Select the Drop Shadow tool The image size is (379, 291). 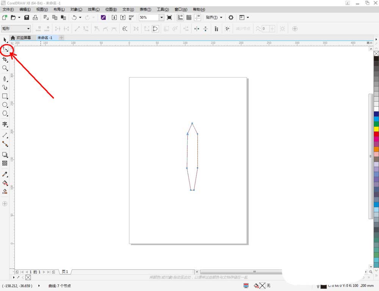pos(5,155)
